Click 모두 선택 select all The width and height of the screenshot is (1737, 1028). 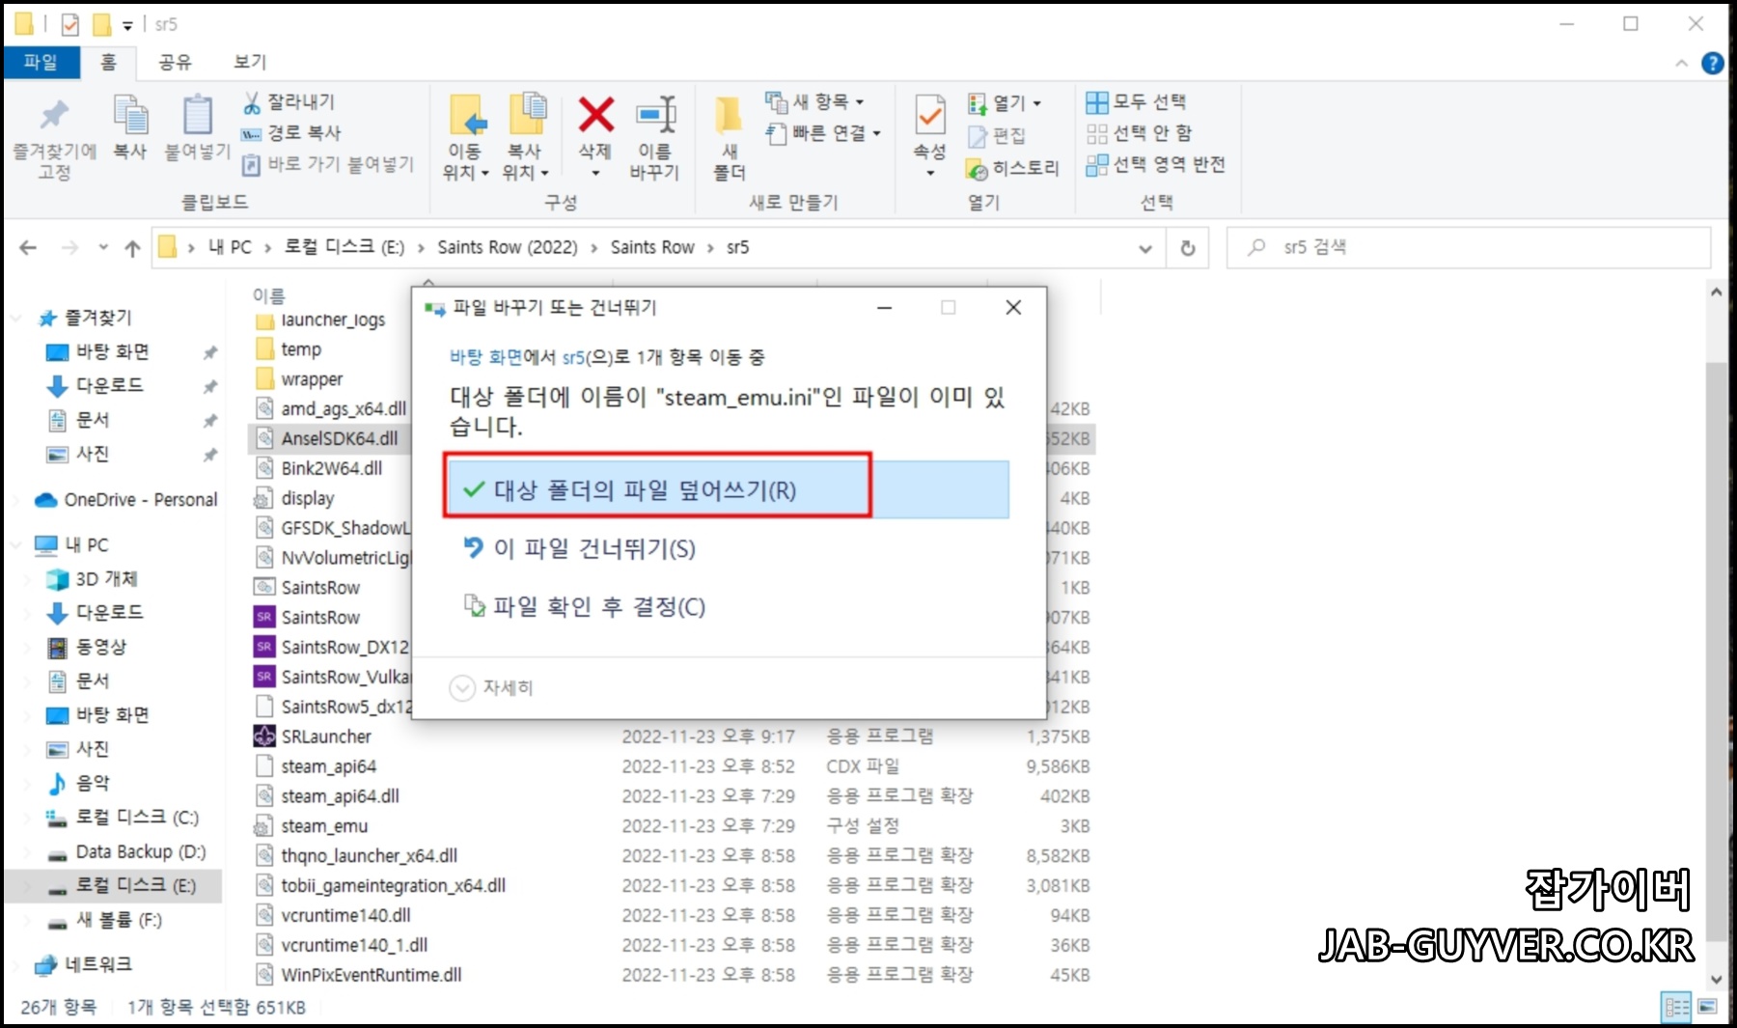1136,101
